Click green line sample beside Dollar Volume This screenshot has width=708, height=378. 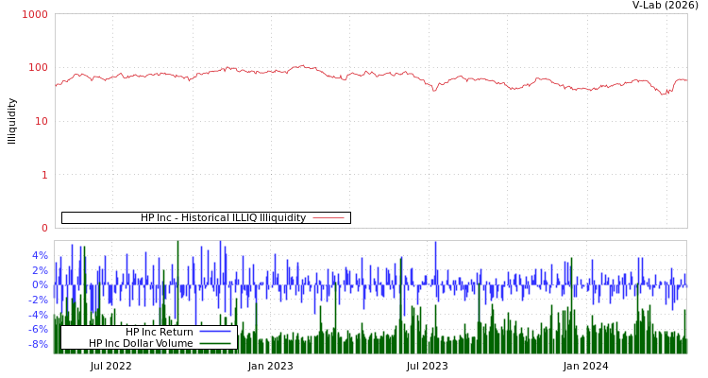click(x=215, y=343)
